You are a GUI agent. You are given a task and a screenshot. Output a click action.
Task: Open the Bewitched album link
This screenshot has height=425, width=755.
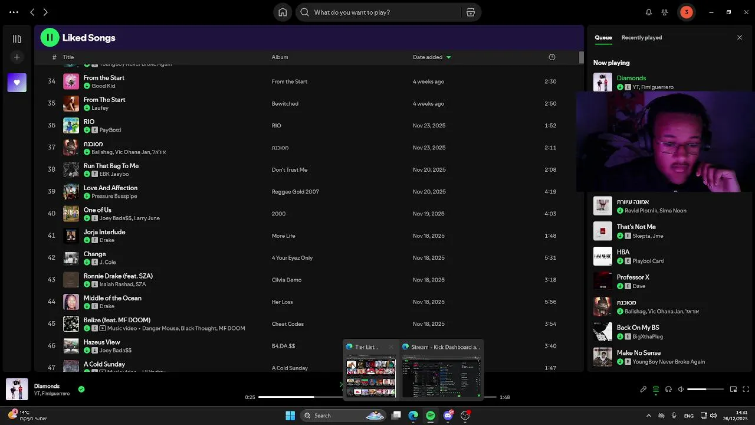coord(285,103)
